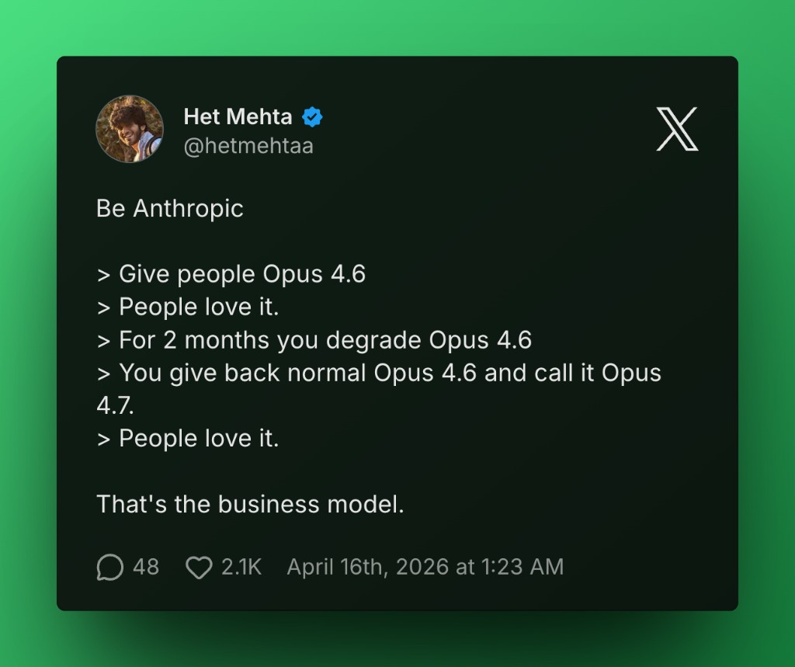Open Het Mehta's profile avatar photo
795x667 pixels.
pos(130,129)
